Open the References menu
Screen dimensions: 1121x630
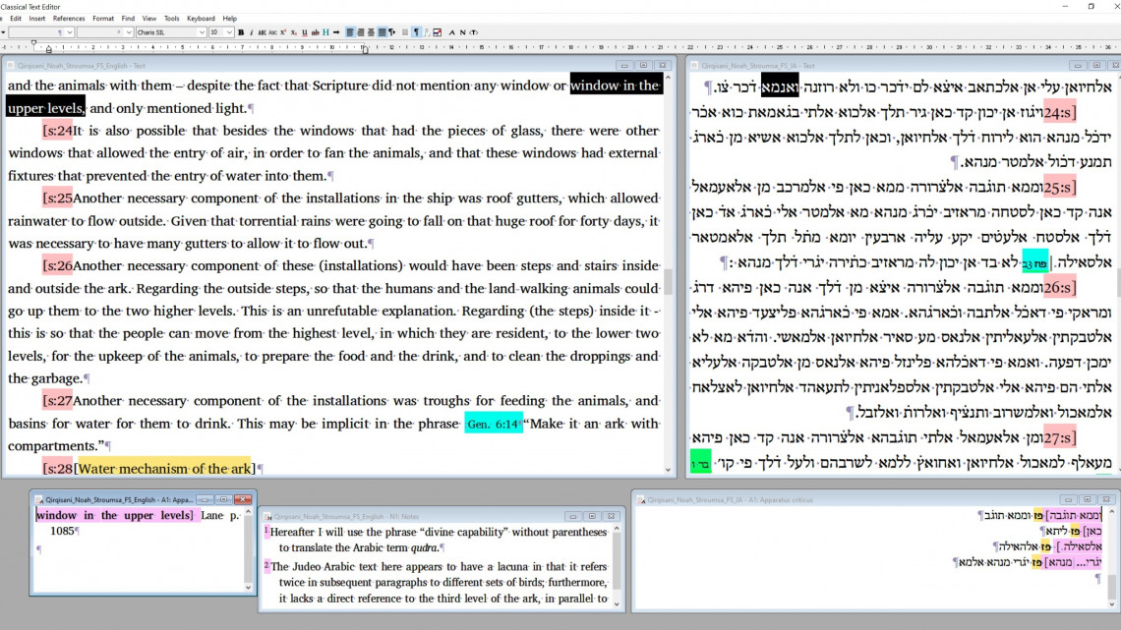[x=68, y=19]
